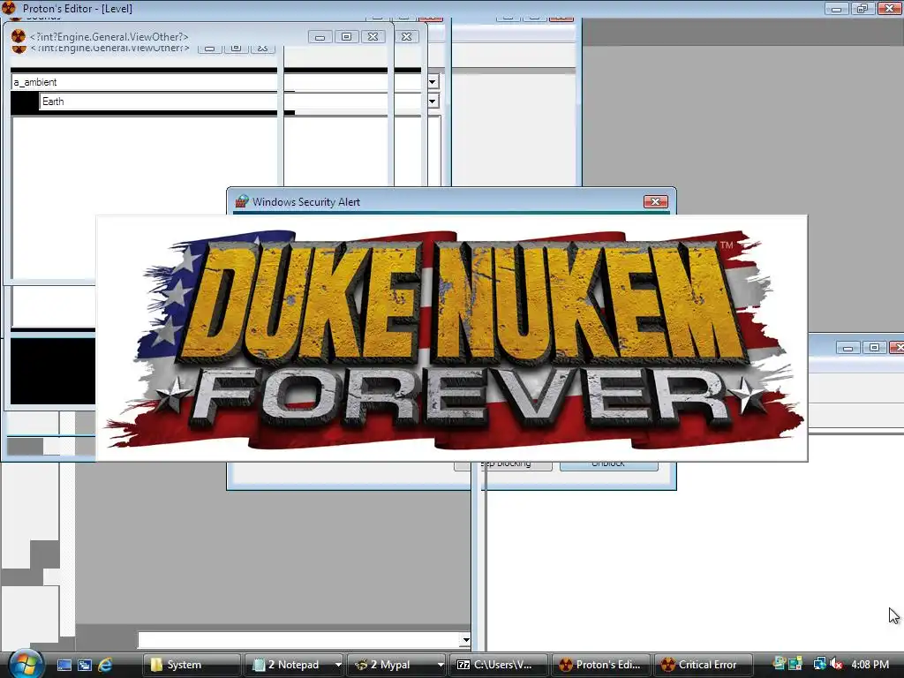Switch to Proton's Edi... taskbar button

coord(600,665)
